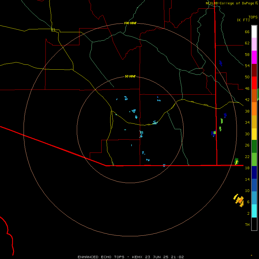Click the 18 value on legend scale
The width and height of the screenshot is (259, 259).
click(x=247, y=168)
